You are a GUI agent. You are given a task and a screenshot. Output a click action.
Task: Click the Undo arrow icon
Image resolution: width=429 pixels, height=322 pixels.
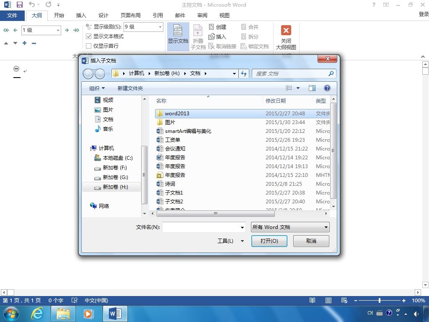32,4
